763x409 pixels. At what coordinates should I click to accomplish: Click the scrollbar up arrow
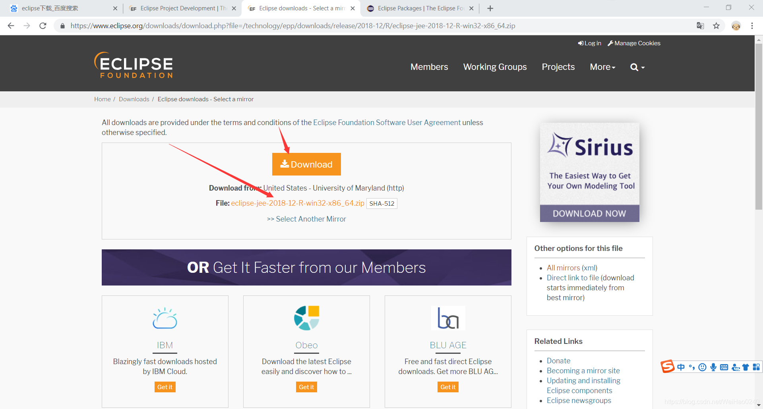tap(759, 39)
